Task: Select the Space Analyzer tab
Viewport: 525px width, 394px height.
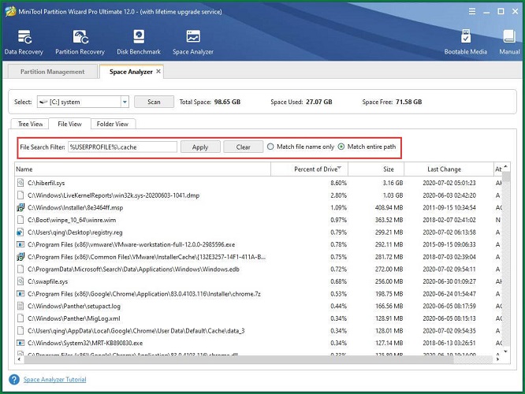Action: [x=131, y=72]
